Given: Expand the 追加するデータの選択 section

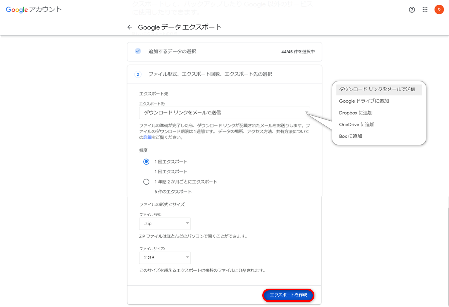Looking at the screenshot, I should click(224, 52).
